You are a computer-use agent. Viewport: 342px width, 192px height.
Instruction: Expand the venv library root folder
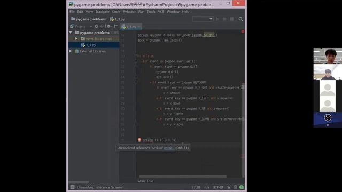76,38
